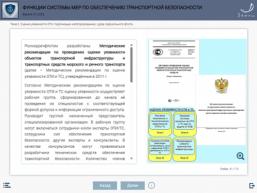This screenshot has width=257, height=193.
Task: Click the GOST document cover thumbnail
Action: pyautogui.click(x=174, y=73)
